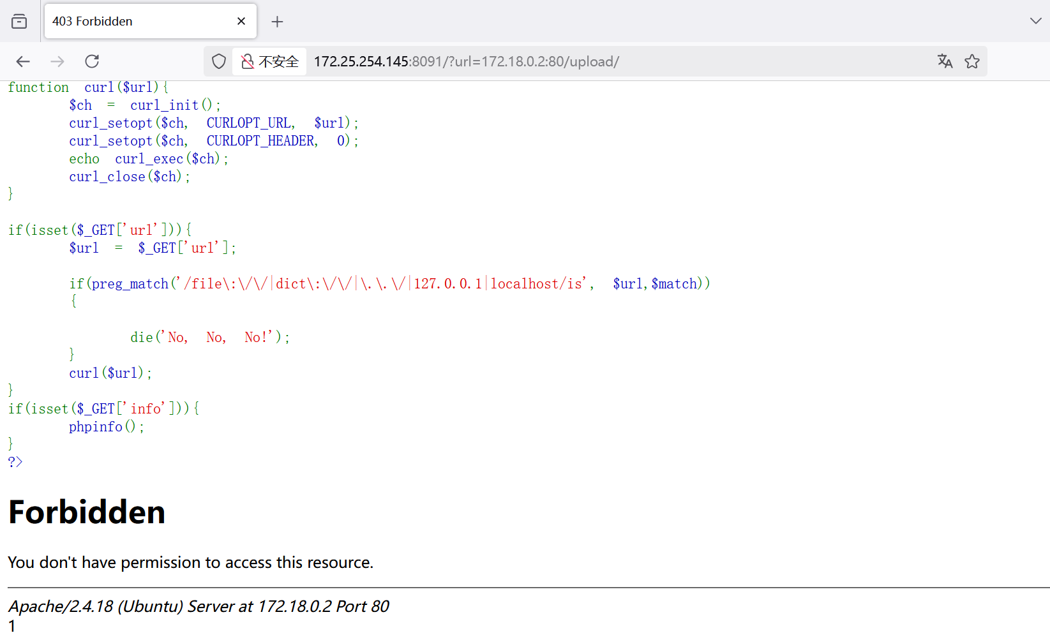The image size is (1050, 640).
Task: Click the Apache/2.4.18 server signature text
Action: [199, 606]
